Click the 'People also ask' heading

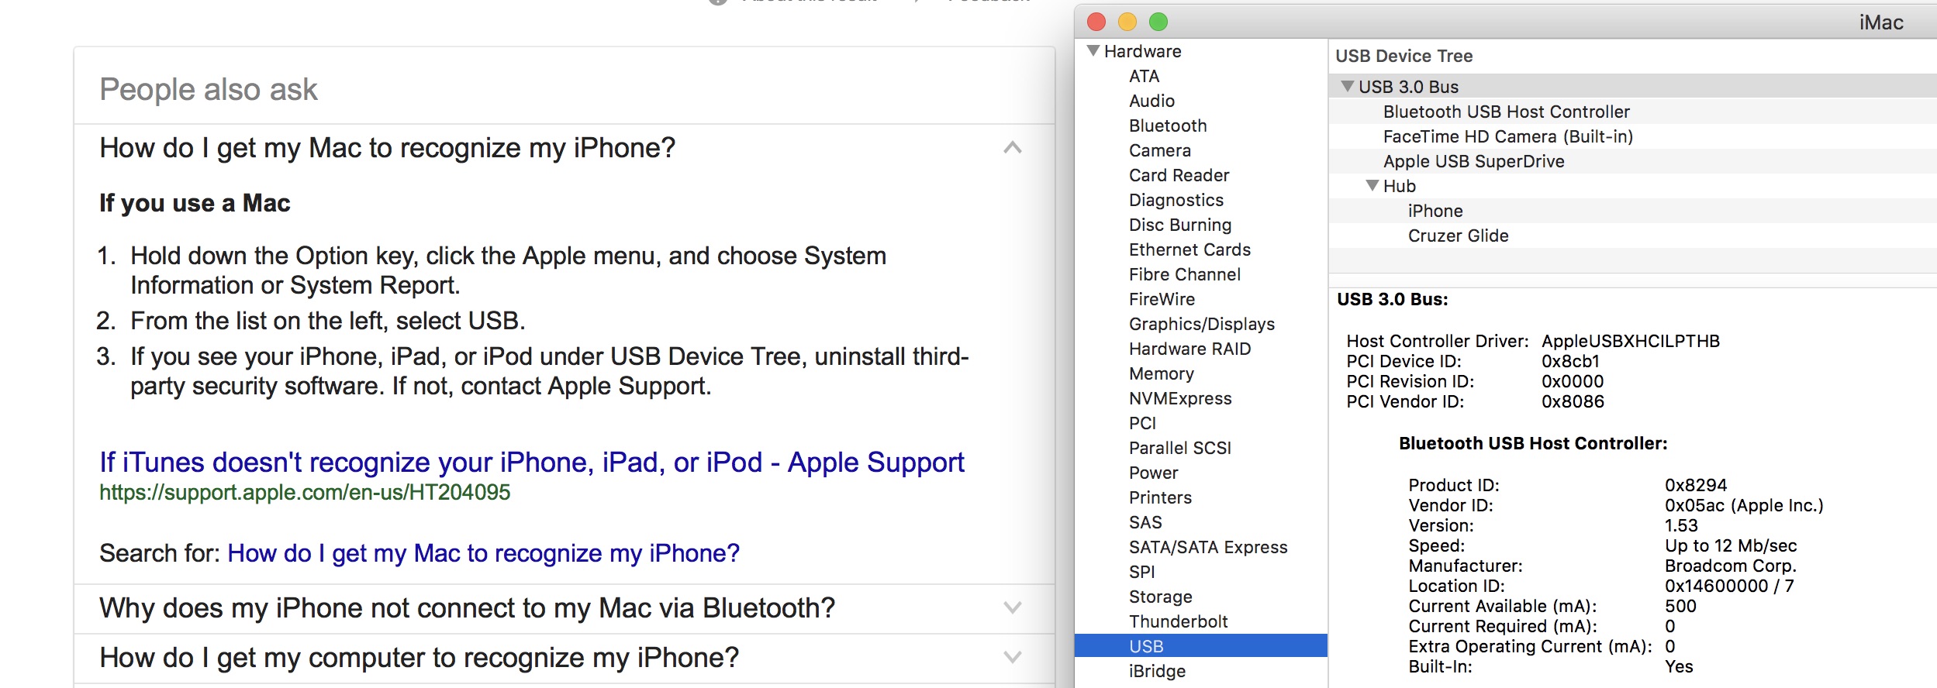(209, 89)
